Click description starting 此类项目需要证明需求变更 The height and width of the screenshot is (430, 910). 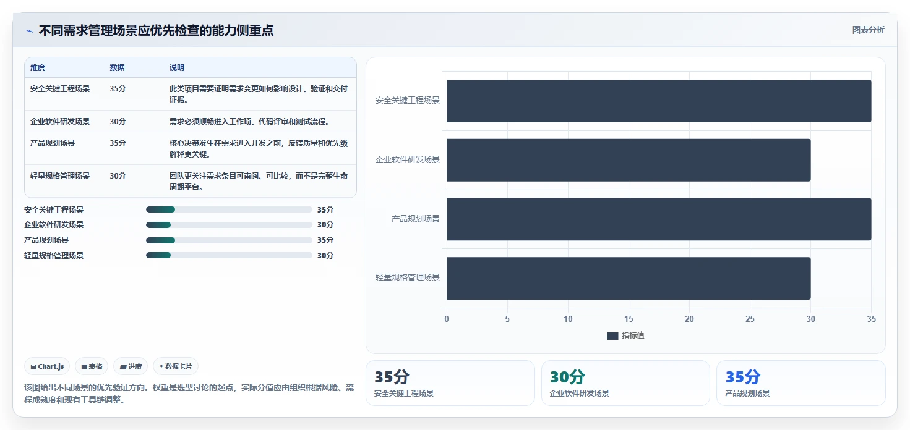pos(259,95)
